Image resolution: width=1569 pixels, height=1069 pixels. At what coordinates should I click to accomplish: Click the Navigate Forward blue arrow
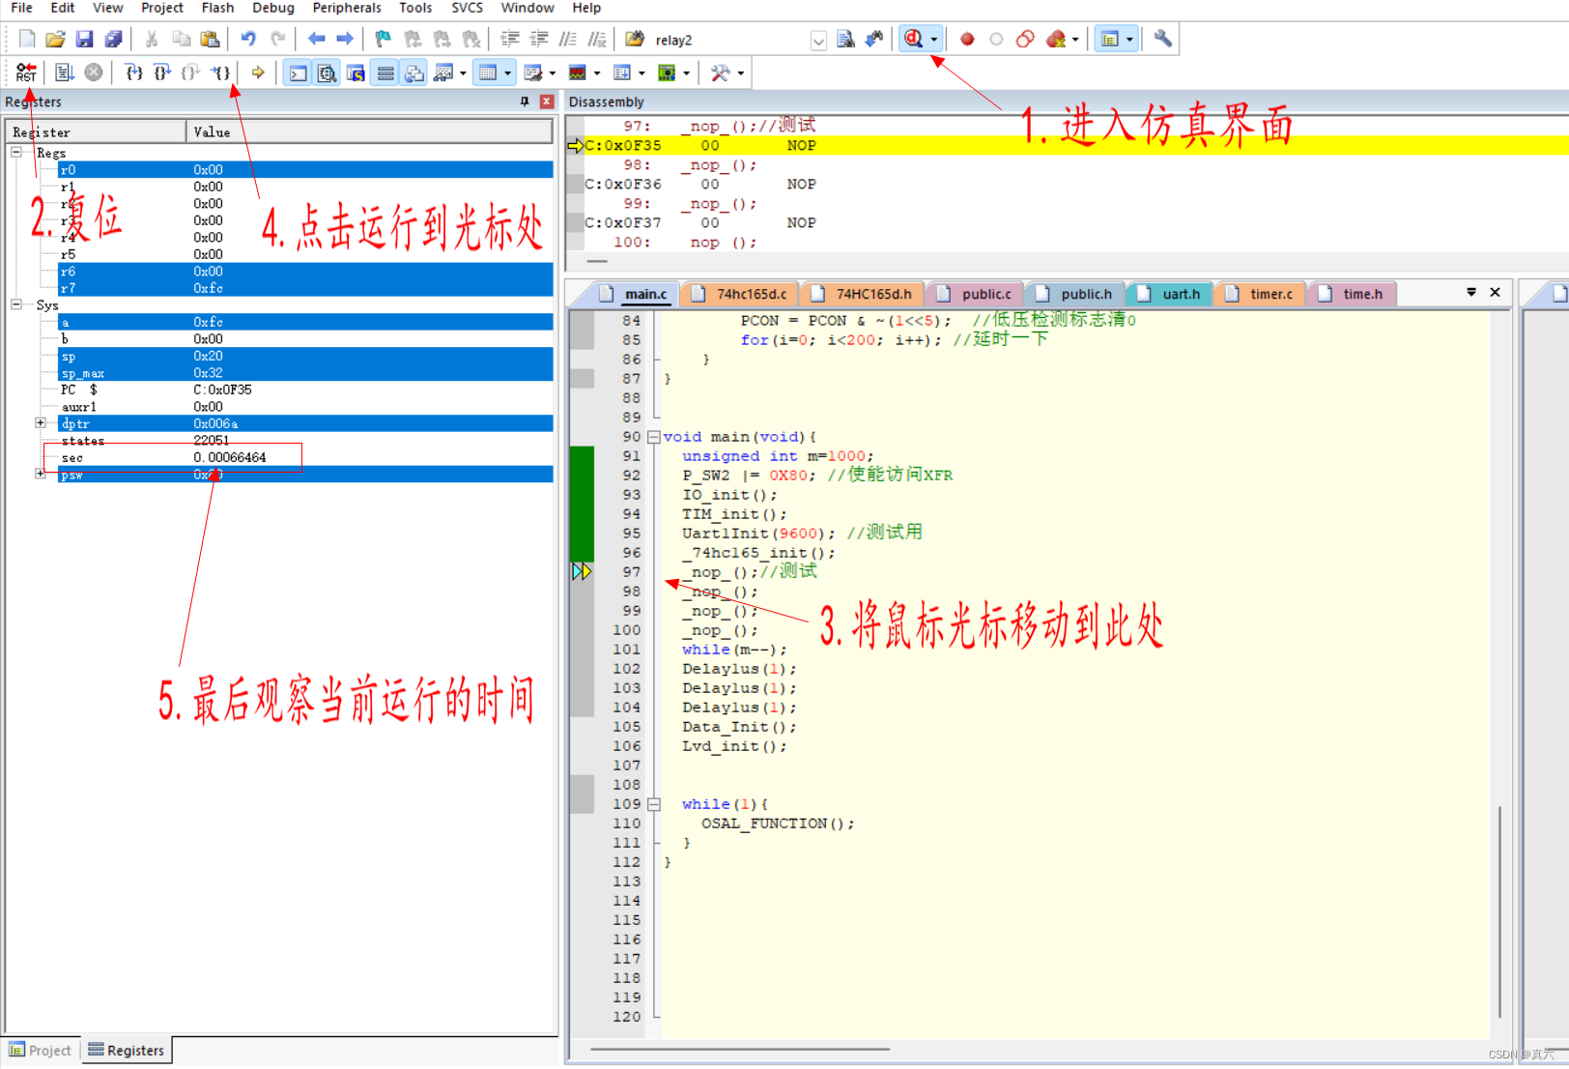tap(345, 39)
